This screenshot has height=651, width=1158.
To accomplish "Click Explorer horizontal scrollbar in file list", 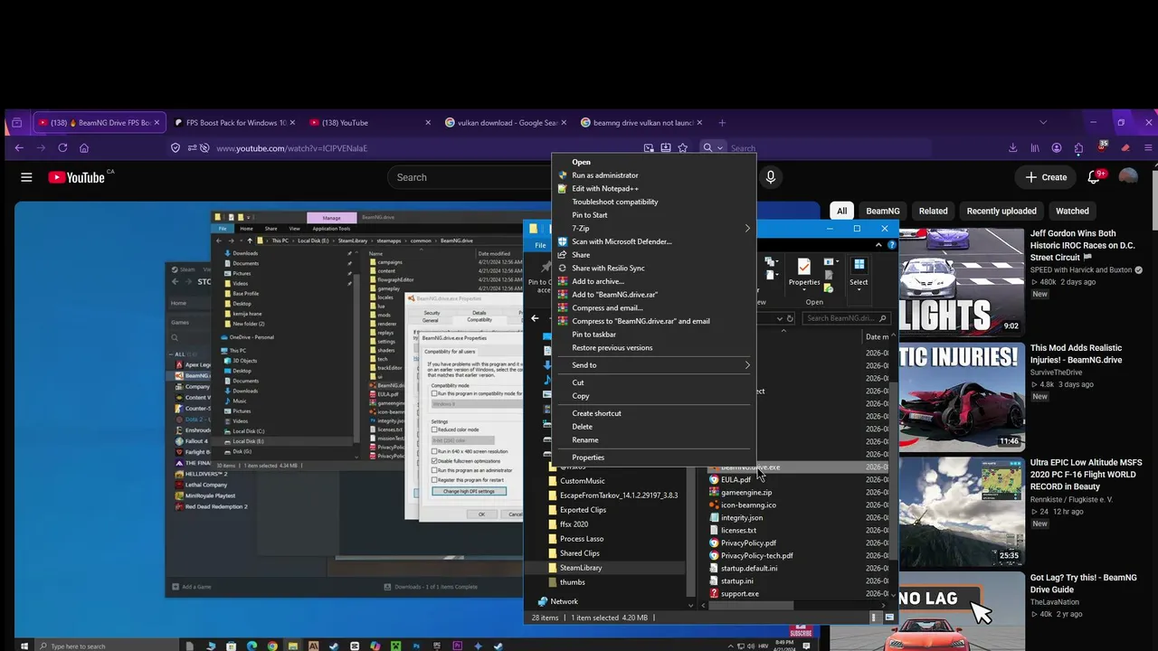I will click(x=751, y=606).
